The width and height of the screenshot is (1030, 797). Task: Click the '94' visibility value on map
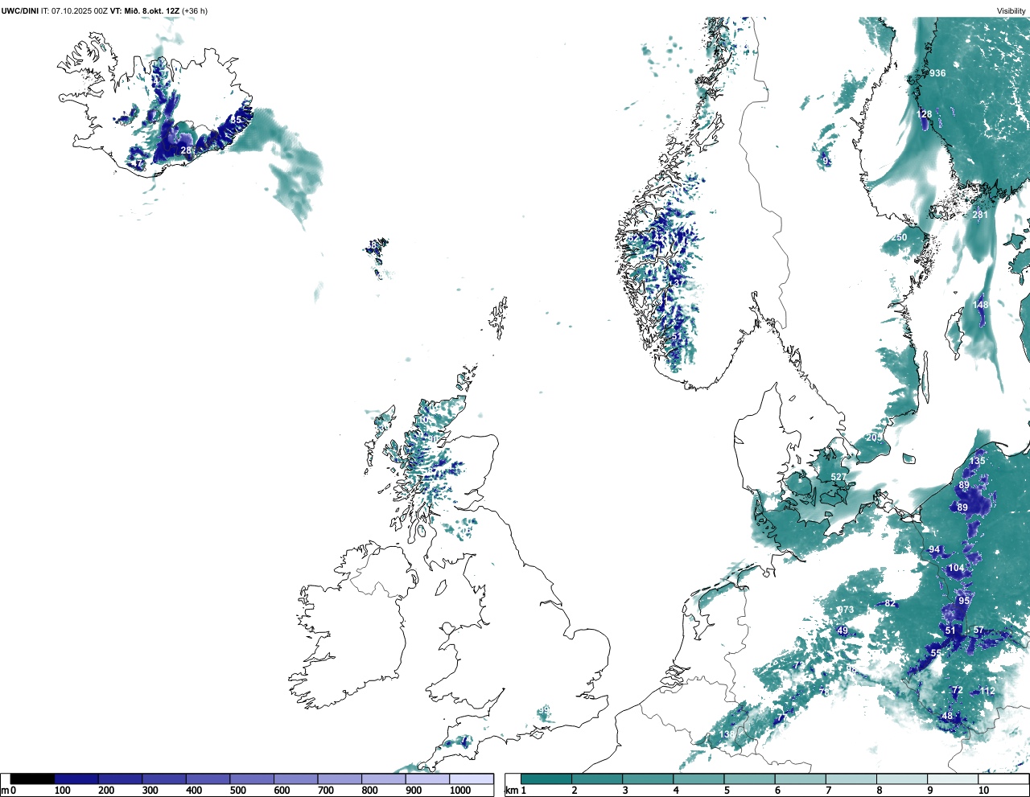(x=934, y=550)
